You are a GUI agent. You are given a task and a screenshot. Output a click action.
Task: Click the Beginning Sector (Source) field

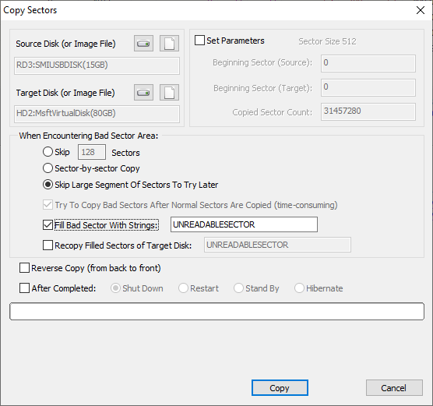click(x=368, y=63)
